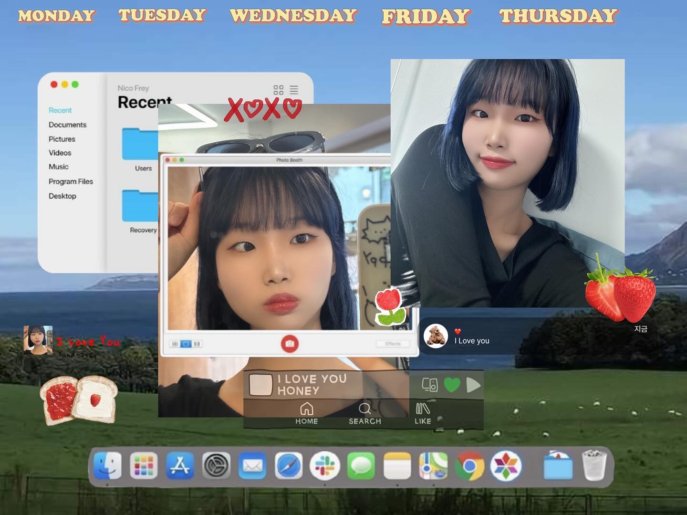Launch Maps from the dock
The image size is (687, 515).
click(x=433, y=465)
